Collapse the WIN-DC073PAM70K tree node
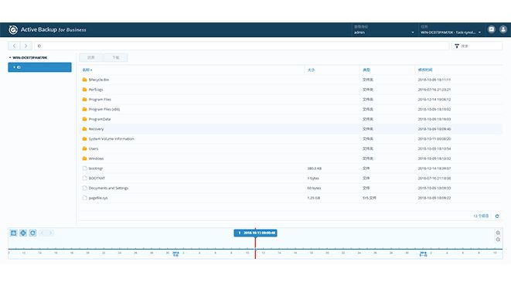Image resolution: width=511 pixels, height=286 pixels. (10, 58)
